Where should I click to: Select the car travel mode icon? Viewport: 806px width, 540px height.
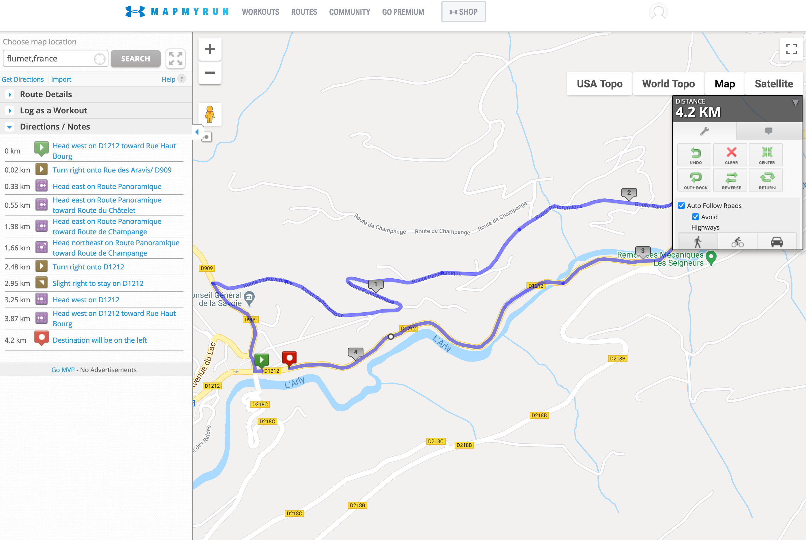776,242
